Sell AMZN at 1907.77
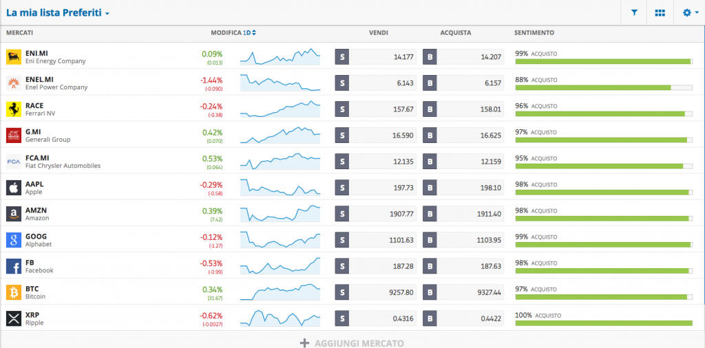Image resolution: width=705 pixels, height=348 pixels. coord(375,214)
